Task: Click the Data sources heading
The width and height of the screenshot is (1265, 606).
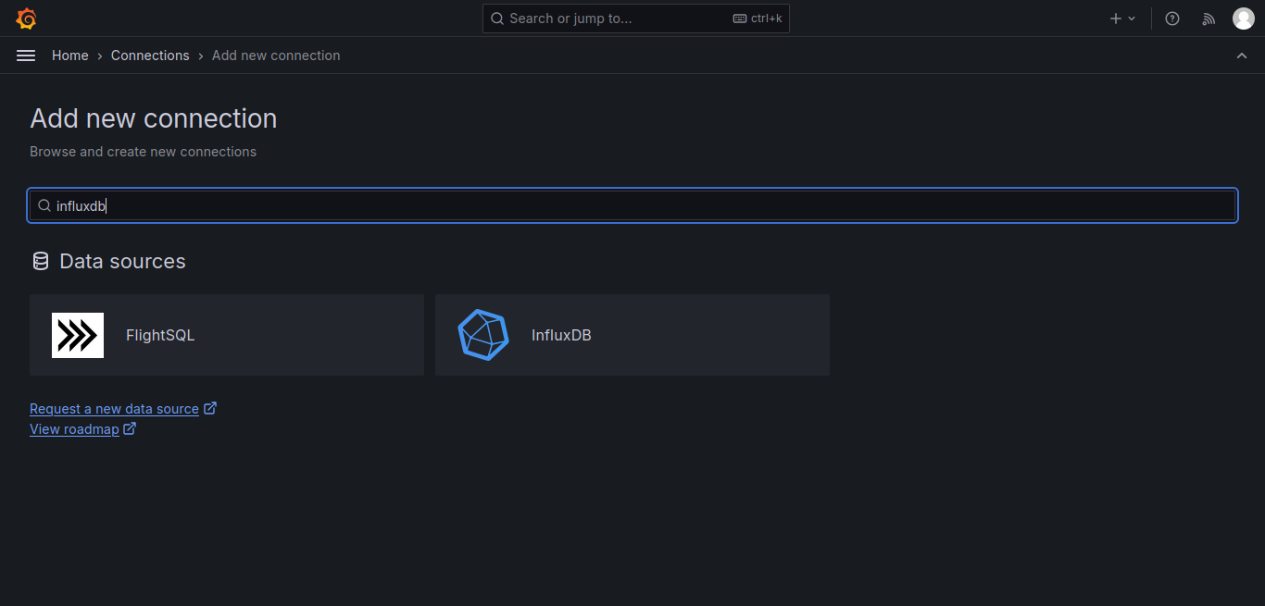Action: pos(122,262)
